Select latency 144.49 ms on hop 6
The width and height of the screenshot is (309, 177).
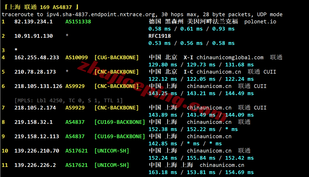[x=240, y=93]
